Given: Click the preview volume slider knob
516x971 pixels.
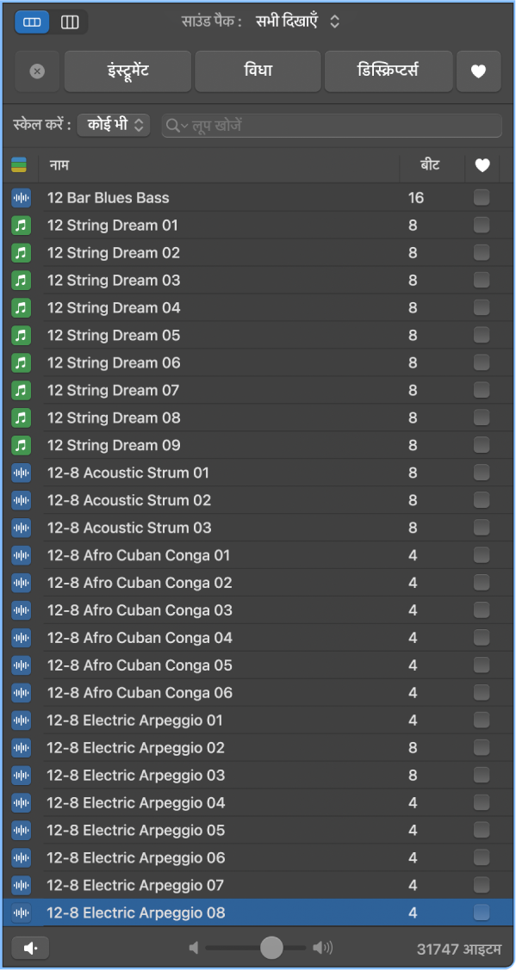Looking at the screenshot, I should pos(271,948).
